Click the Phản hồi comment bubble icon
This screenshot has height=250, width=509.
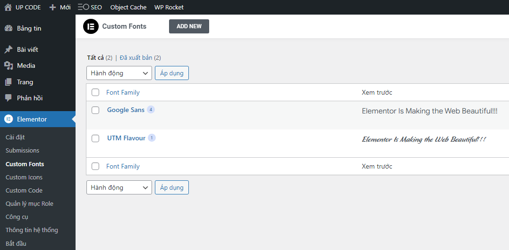(x=8, y=98)
